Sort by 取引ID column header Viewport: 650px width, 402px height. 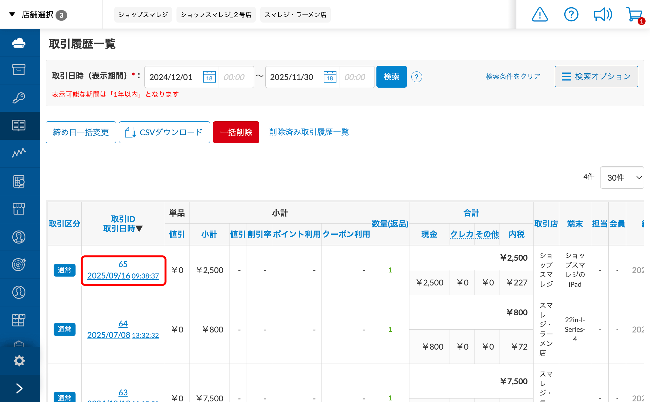pyautogui.click(x=123, y=219)
